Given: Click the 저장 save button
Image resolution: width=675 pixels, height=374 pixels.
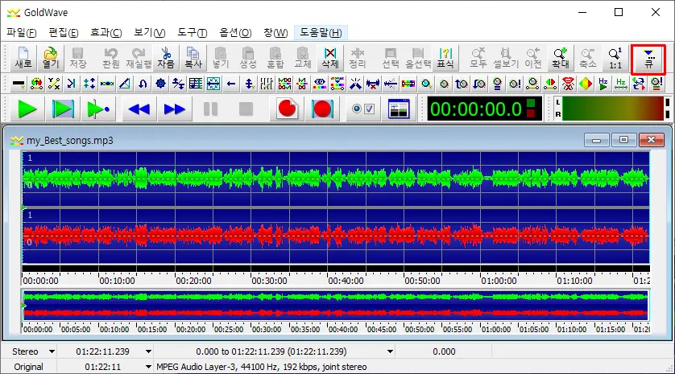Looking at the screenshot, I should pyautogui.click(x=78, y=58).
